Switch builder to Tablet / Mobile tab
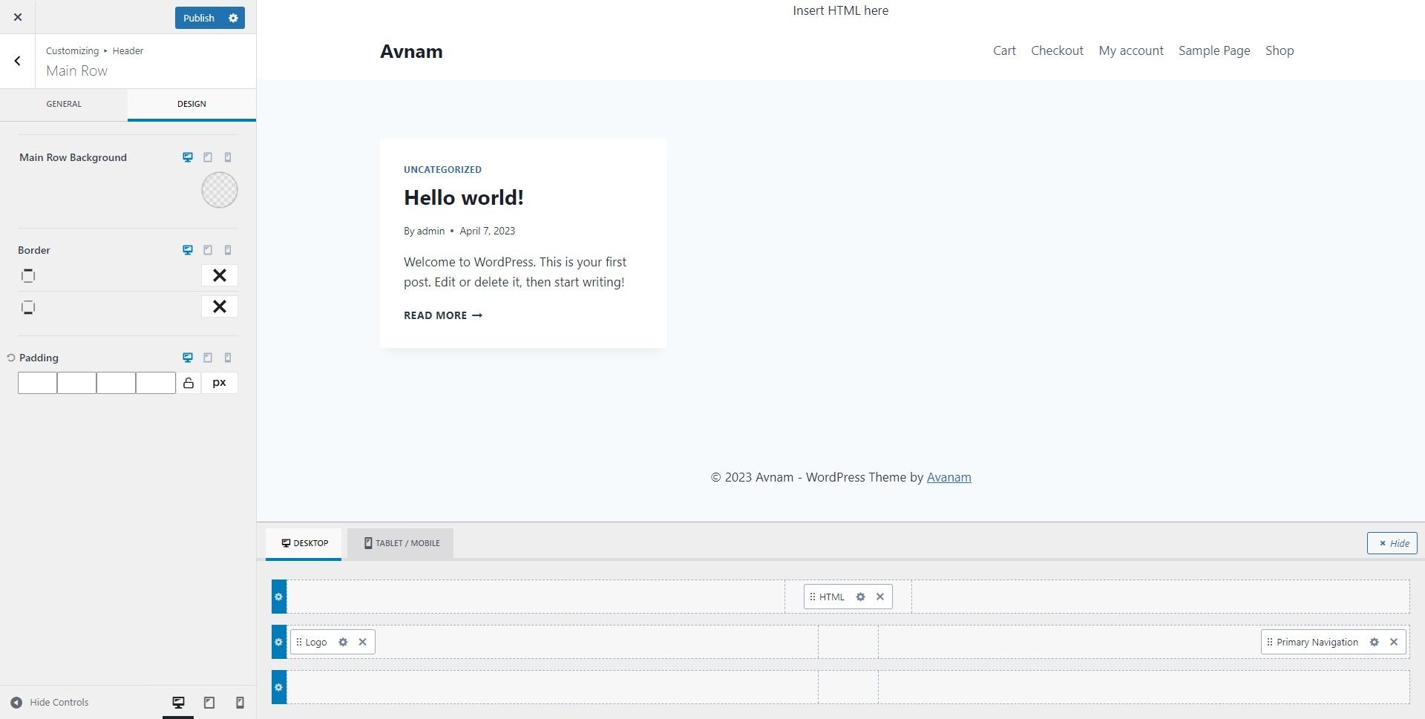The width and height of the screenshot is (1425, 719). click(x=401, y=543)
